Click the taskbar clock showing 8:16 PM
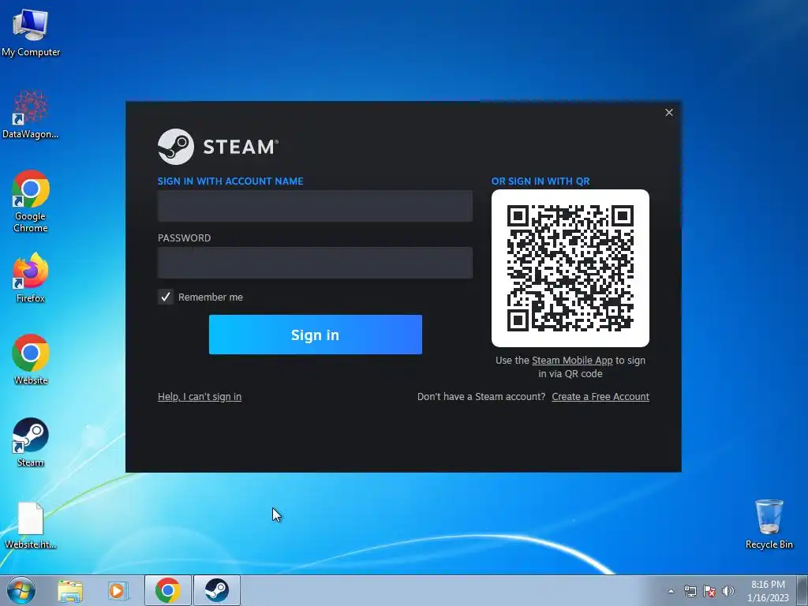 tap(768, 591)
